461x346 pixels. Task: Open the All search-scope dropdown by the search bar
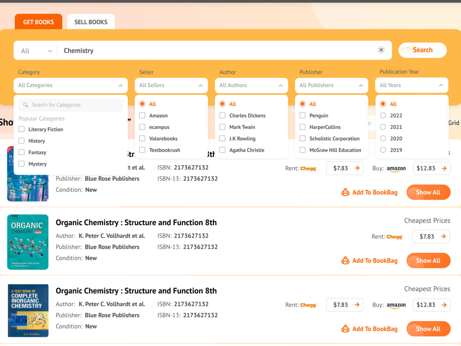(x=36, y=51)
